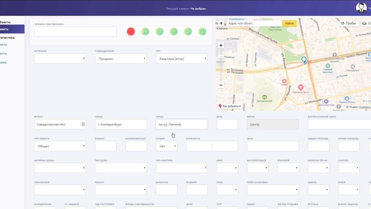Viewport: 371px width, 209px height.
Task: Click the Цена input field
Action: pos(273,146)
